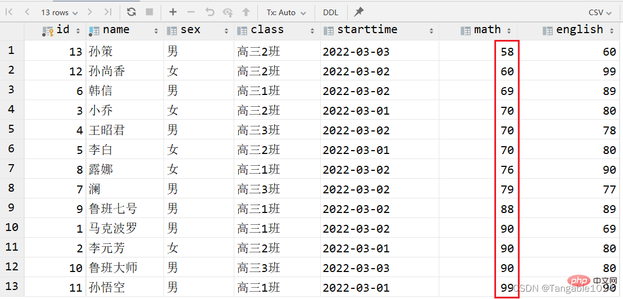This screenshot has width=623, height=299.
Task: Click the starttime column header
Action: pos(367,30)
